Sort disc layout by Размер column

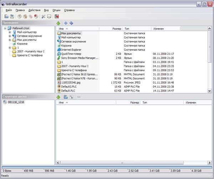coord(128,103)
